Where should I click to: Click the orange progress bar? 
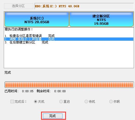(69, 85)
